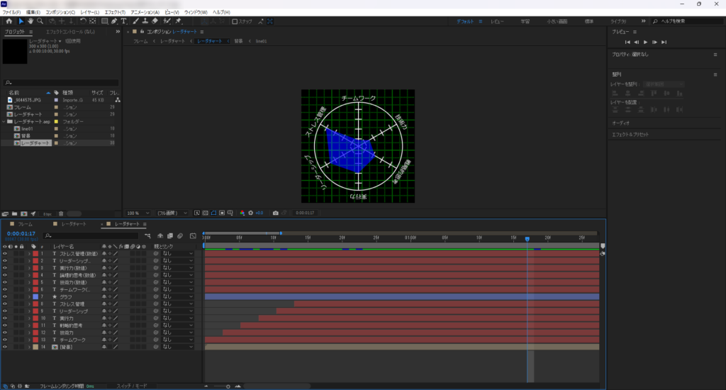Select the Selection arrow tool
The image size is (726, 390).
point(21,21)
